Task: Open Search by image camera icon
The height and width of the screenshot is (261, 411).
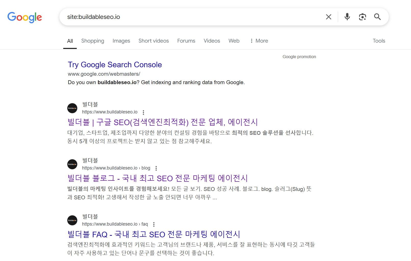Action: click(362, 17)
